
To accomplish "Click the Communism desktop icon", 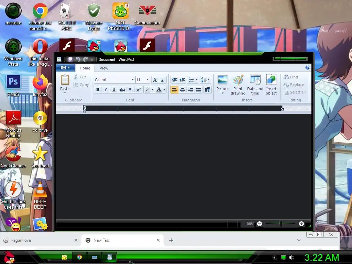I will pos(147,14).
